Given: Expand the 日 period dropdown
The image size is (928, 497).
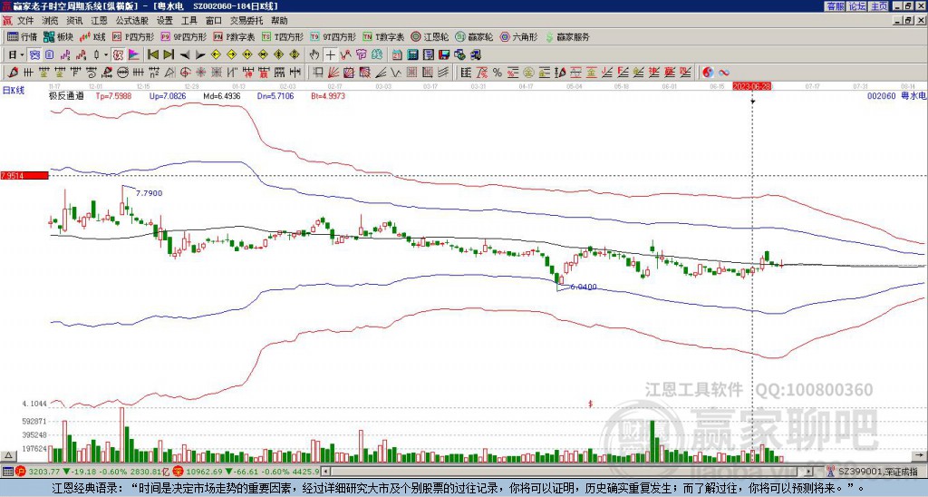Looking at the screenshot, I should [x=22, y=55].
